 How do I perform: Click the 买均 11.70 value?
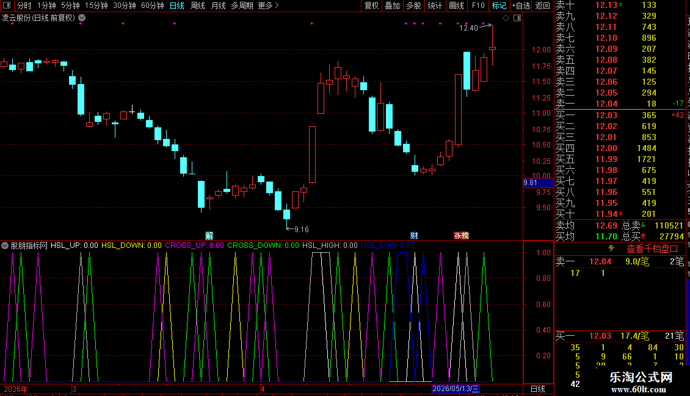(606, 236)
